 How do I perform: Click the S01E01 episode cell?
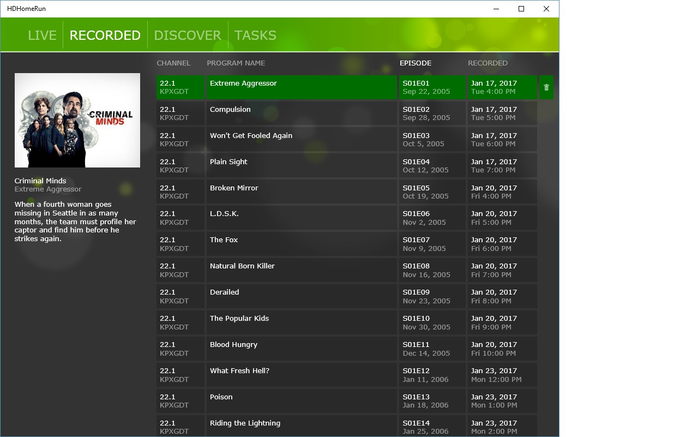click(x=432, y=87)
